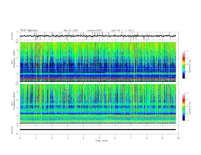Click inside the ch.1 spectrogram panel
201x155 pixels.
(98, 62)
